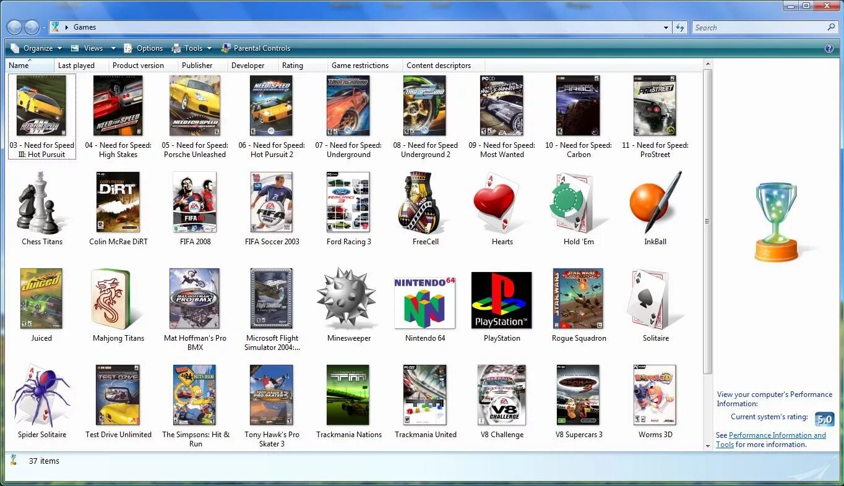Image resolution: width=844 pixels, height=486 pixels.
Task: Select Tony Hawk's Pro Skater 3 icon
Action: pyautogui.click(x=272, y=395)
